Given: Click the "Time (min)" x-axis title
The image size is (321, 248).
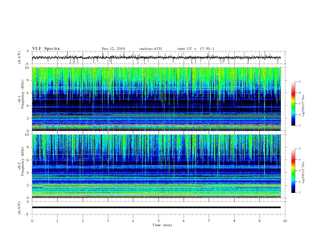Looking at the screenshot, I should coord(162,225).
